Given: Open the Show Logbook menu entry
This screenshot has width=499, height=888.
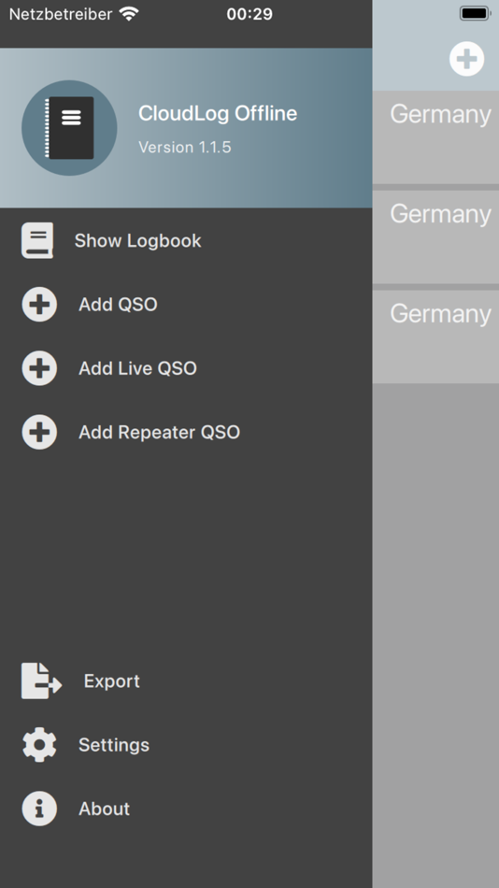Looking at the screenshot, I should 186,240.
